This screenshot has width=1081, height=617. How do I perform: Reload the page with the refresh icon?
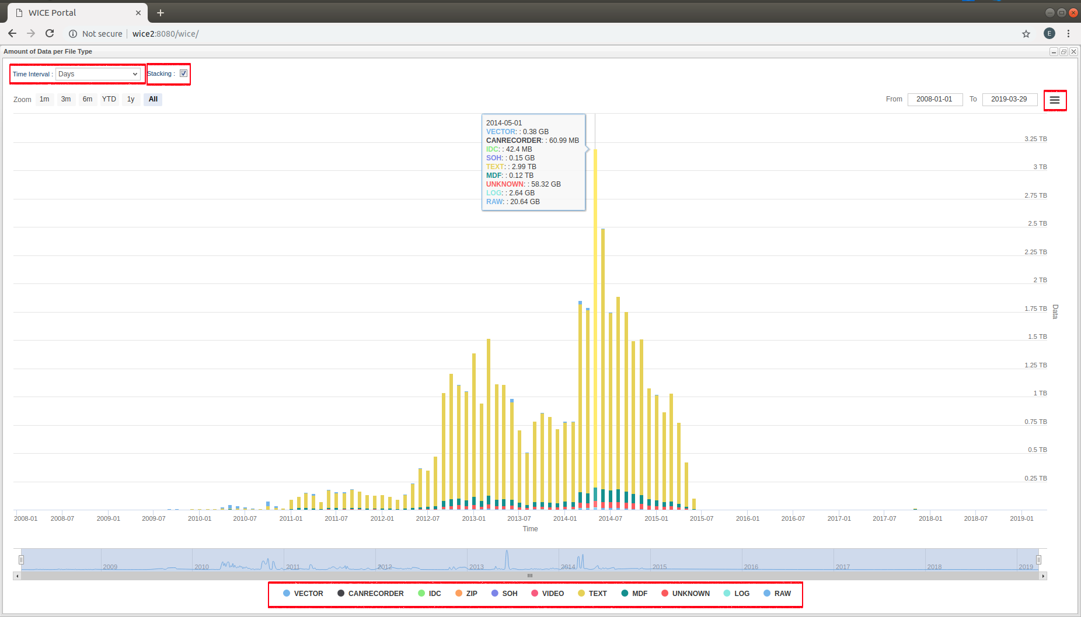tap(50, 34)
